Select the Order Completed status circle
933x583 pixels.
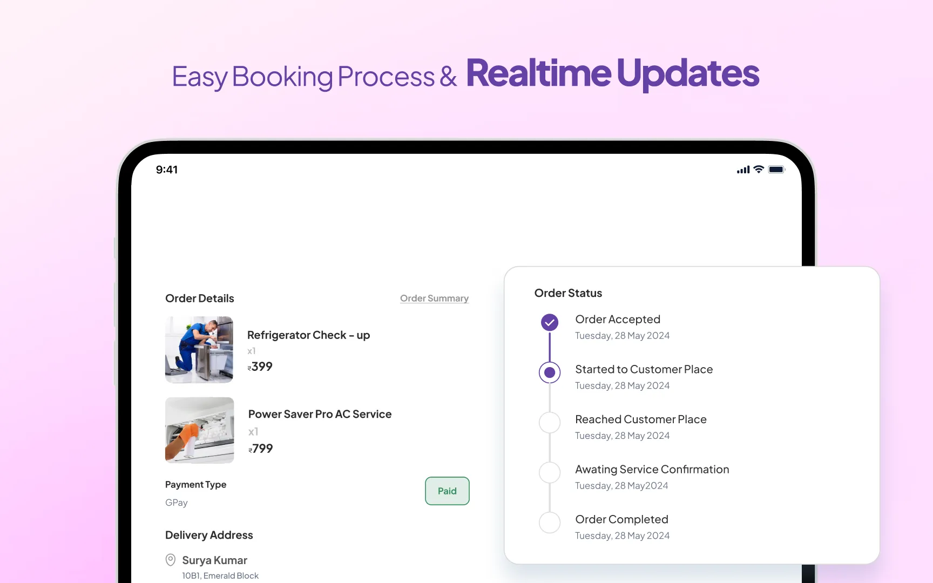pos(550,522)
